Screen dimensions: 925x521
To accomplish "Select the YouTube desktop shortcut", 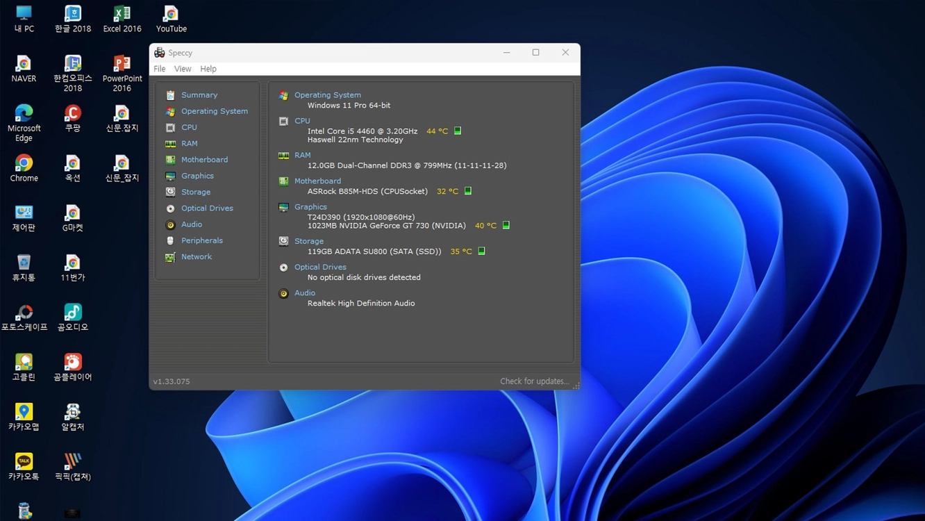I will pyautogui.click(x=172, y=19).
